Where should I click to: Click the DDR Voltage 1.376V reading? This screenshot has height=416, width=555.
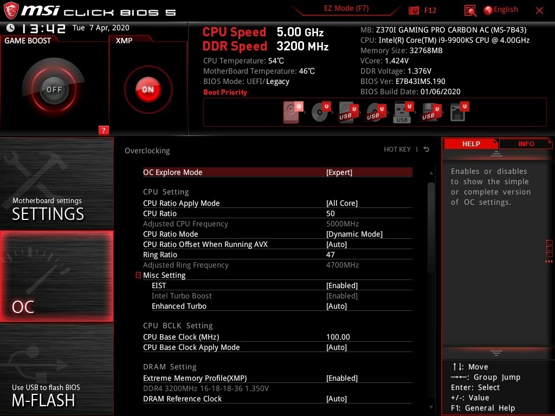coord(396,71)
